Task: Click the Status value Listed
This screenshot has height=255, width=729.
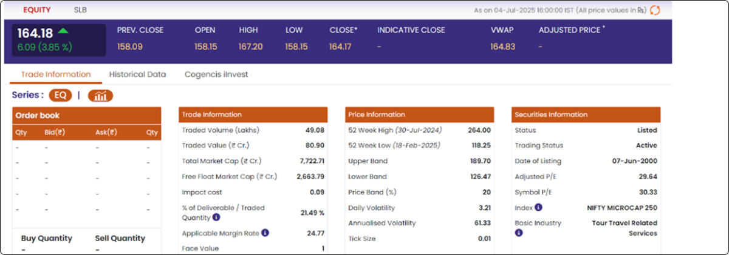Action: click(x=647, y=130)
